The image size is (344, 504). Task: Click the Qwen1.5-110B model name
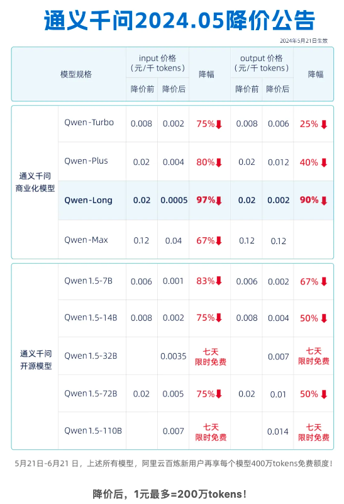[x=93, y=430]
